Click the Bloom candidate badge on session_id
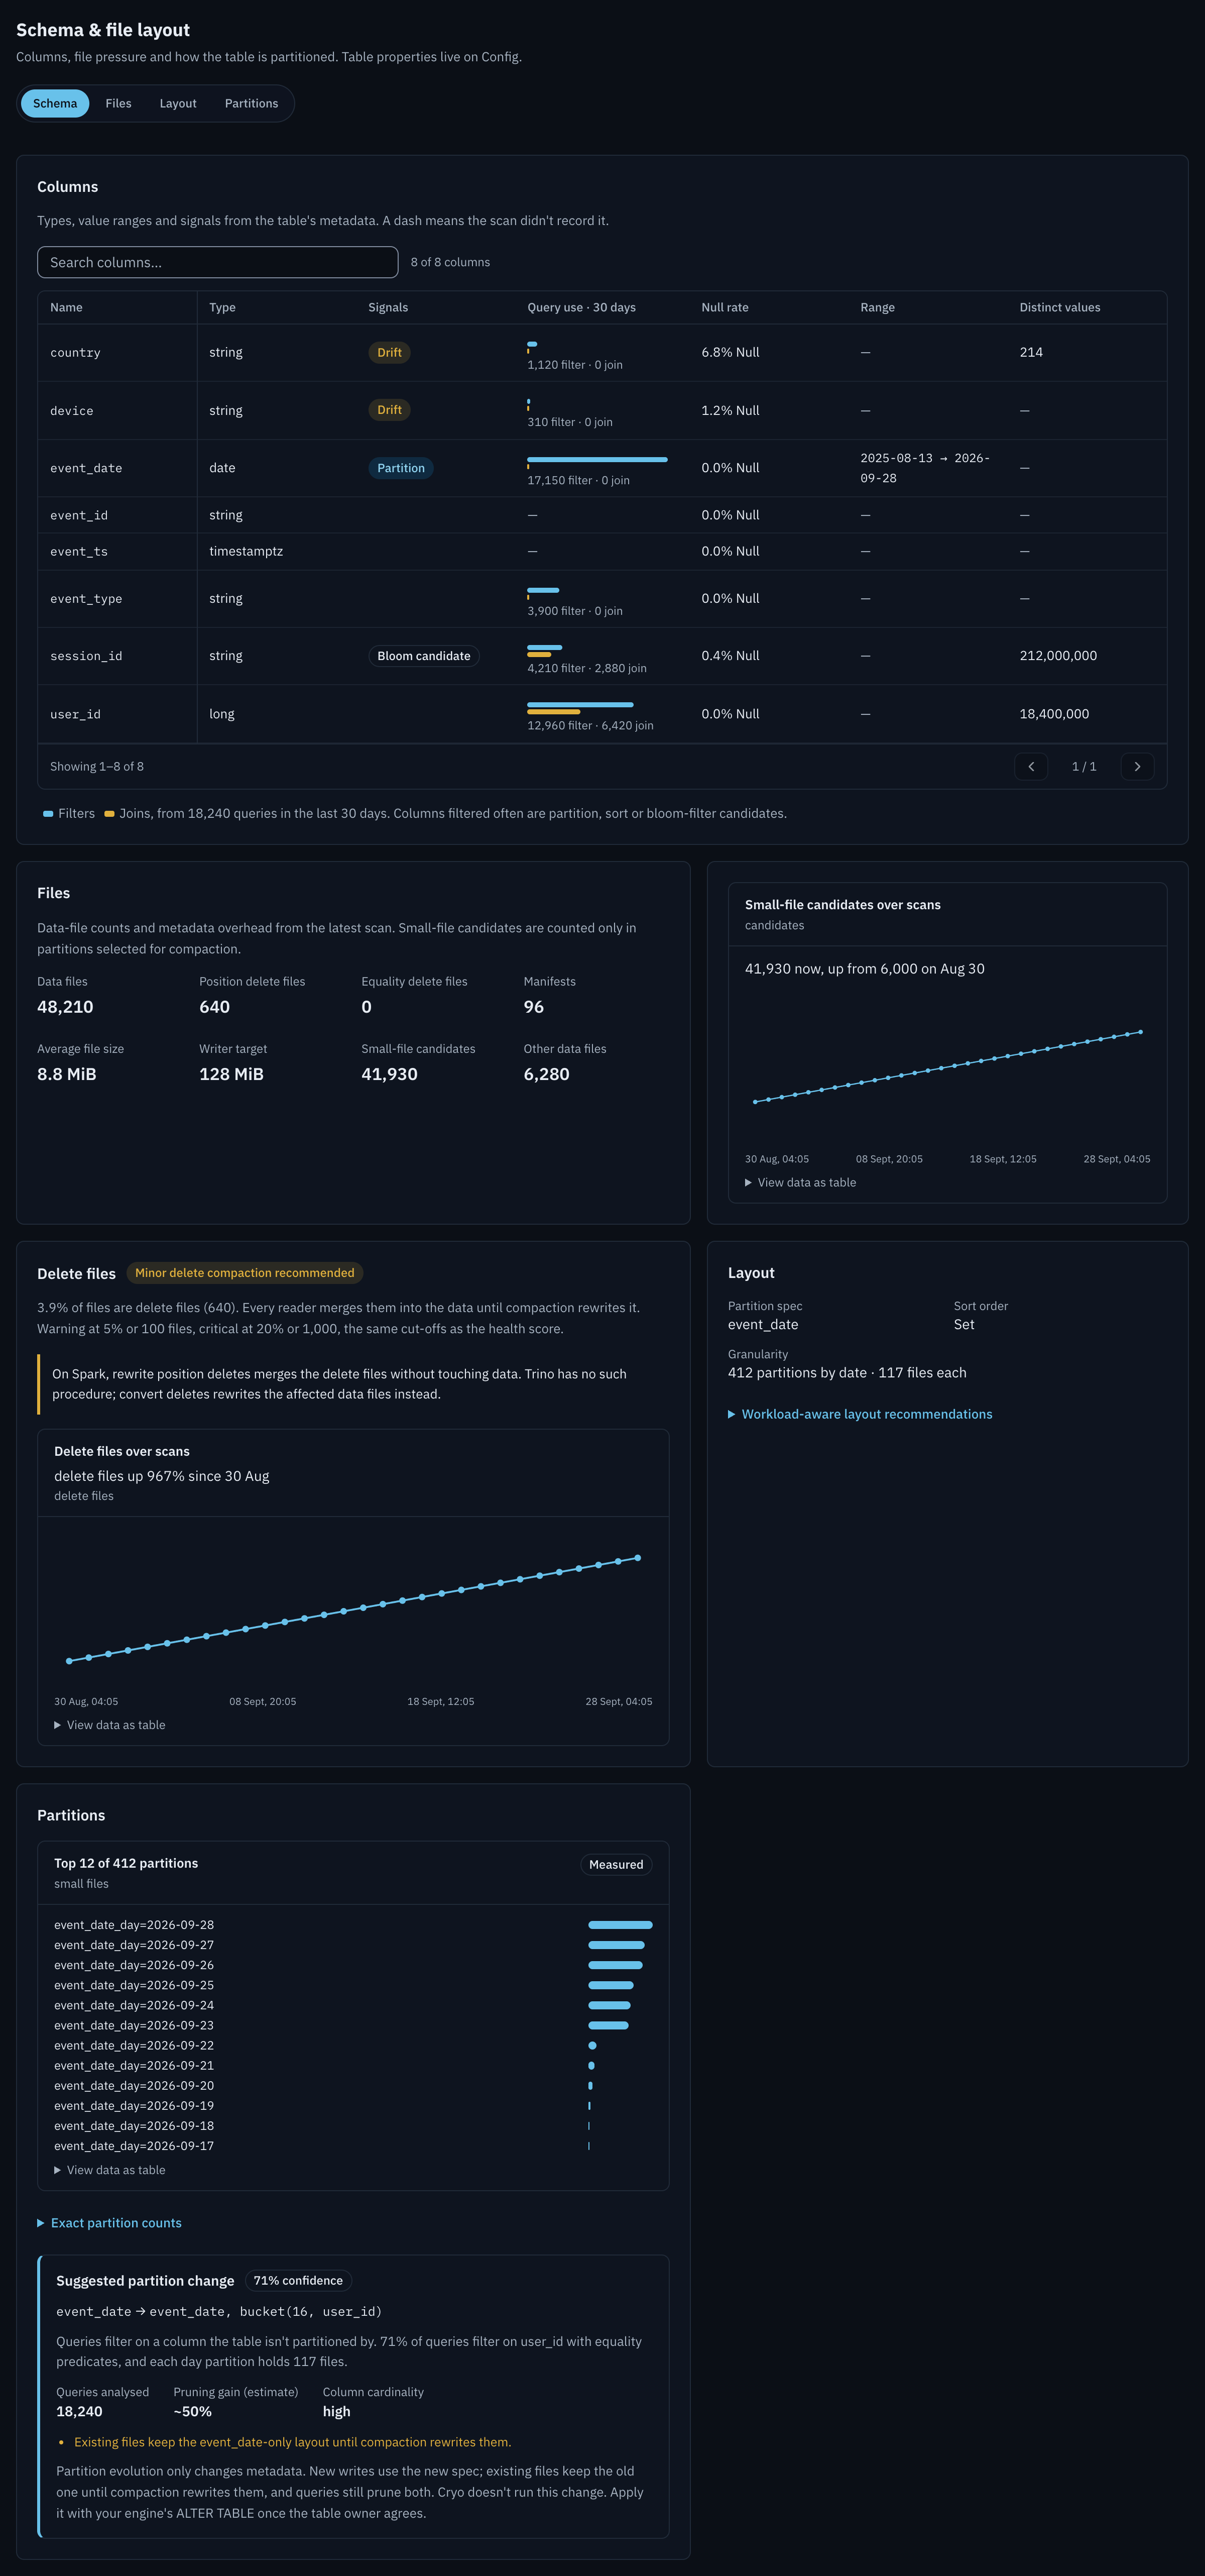Viewport: 1205px width, 2576px height. pos(424,656)
